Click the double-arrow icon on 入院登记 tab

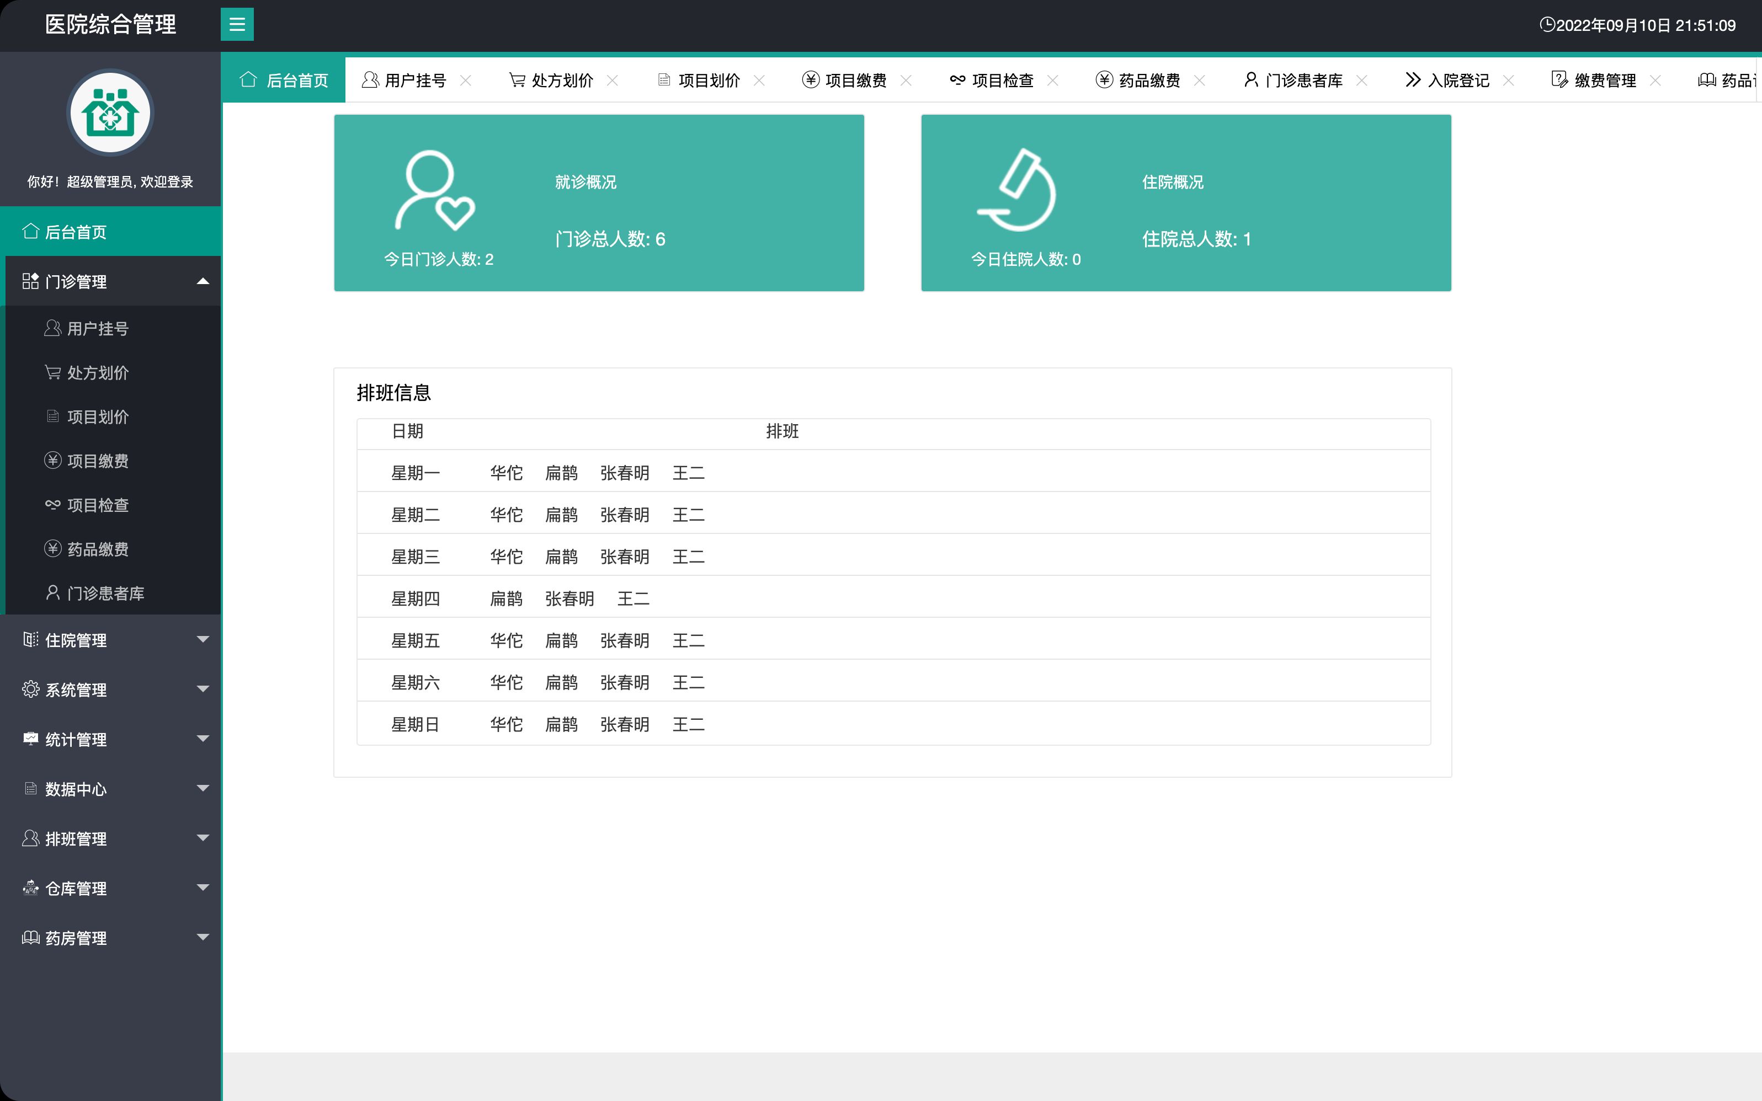(1413, 79)
